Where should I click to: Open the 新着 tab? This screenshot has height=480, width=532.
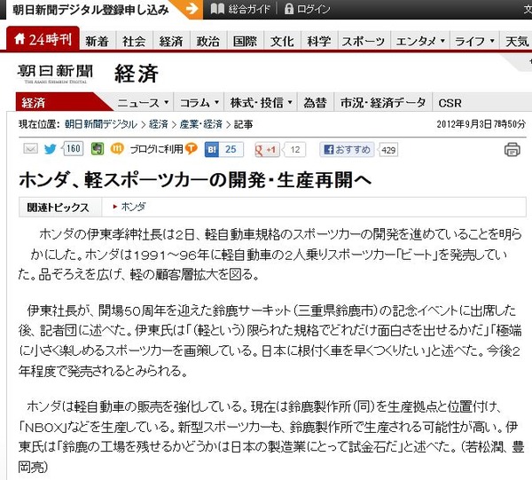[x=98, y=41]
